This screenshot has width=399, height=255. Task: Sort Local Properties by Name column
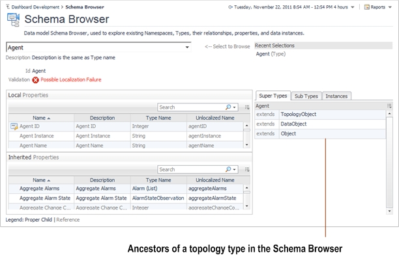(41, 118)
